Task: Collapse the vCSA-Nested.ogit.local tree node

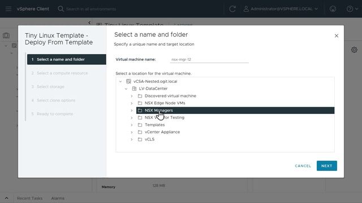Action: (120, 81)
